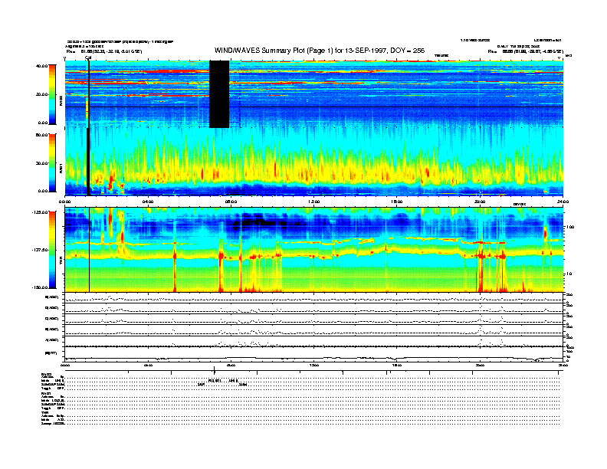Click the 10 tick label right of TNR

point(569,274)
